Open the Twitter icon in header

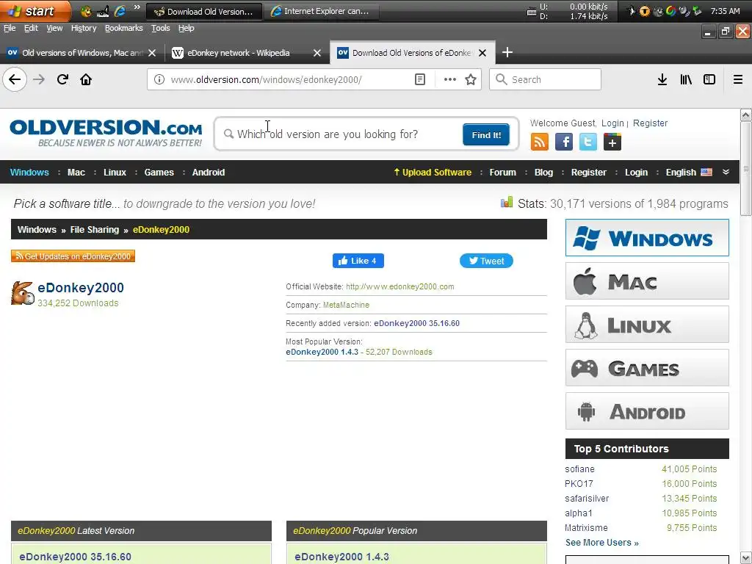(x=588, y=142)
